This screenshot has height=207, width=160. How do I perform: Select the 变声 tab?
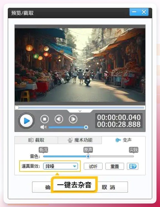tap(124, 140)
